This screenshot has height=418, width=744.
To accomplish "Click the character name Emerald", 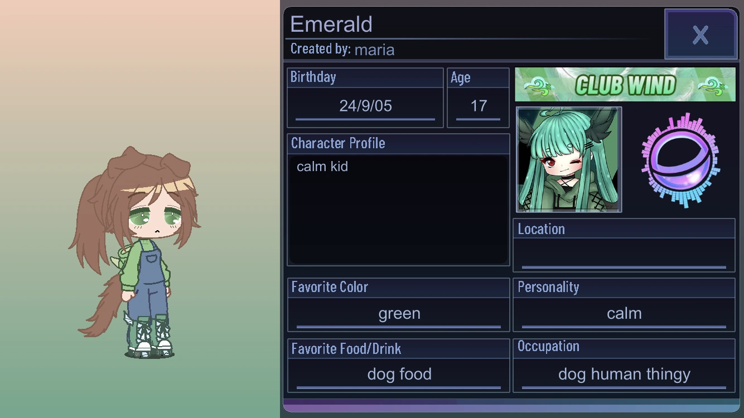I will (331, 25).
